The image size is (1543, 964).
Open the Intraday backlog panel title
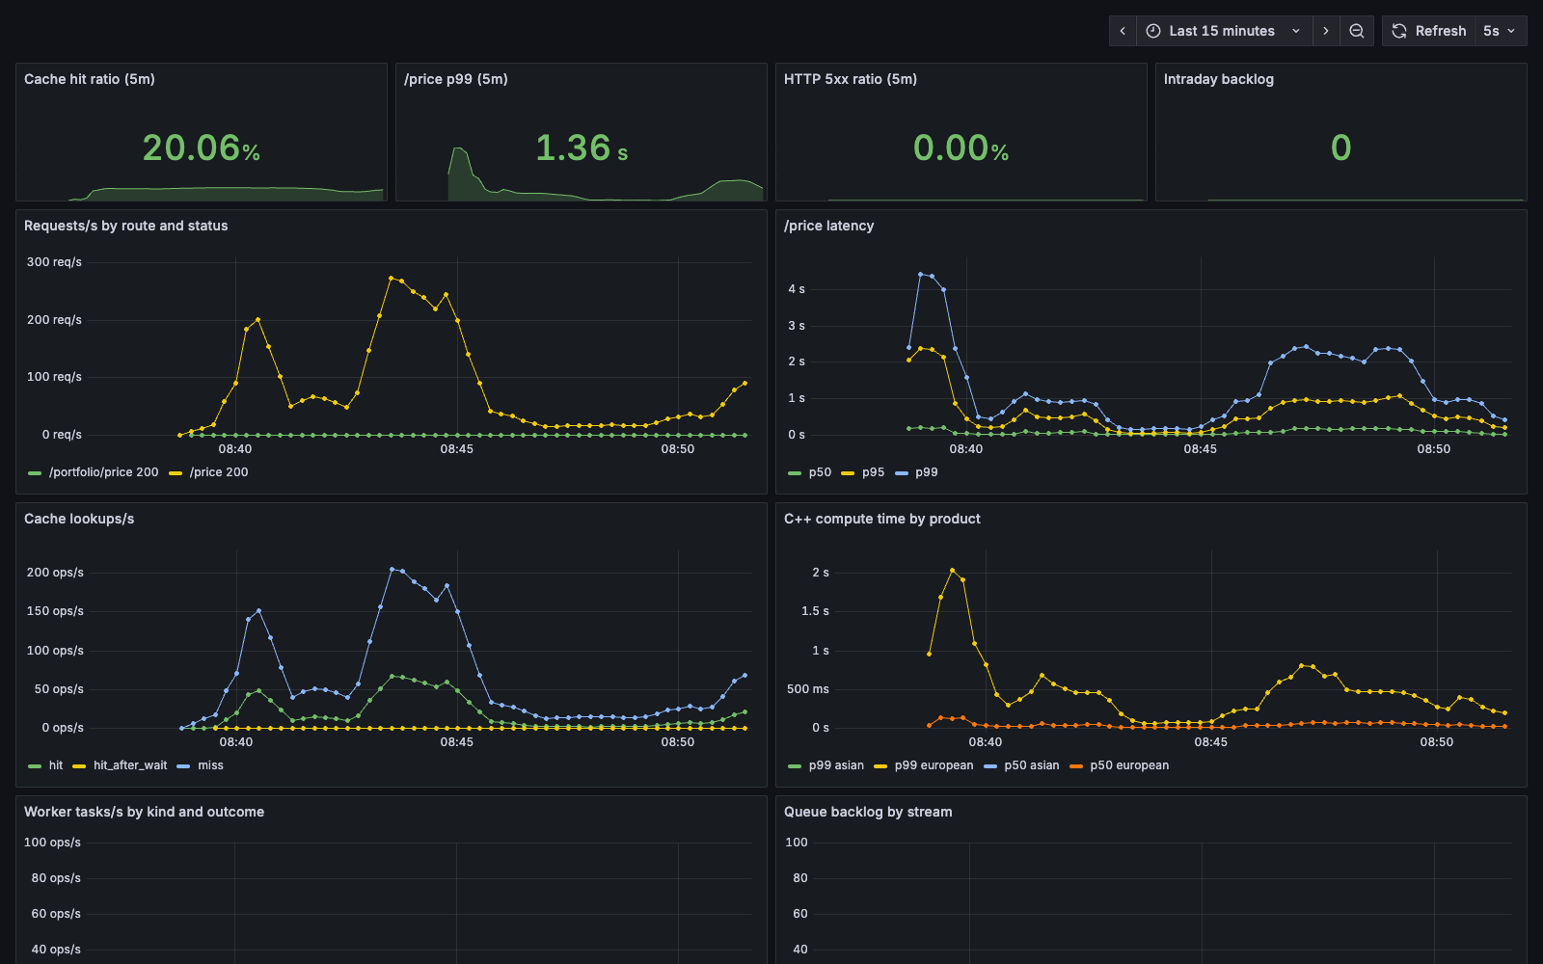tap(1219, 79)
